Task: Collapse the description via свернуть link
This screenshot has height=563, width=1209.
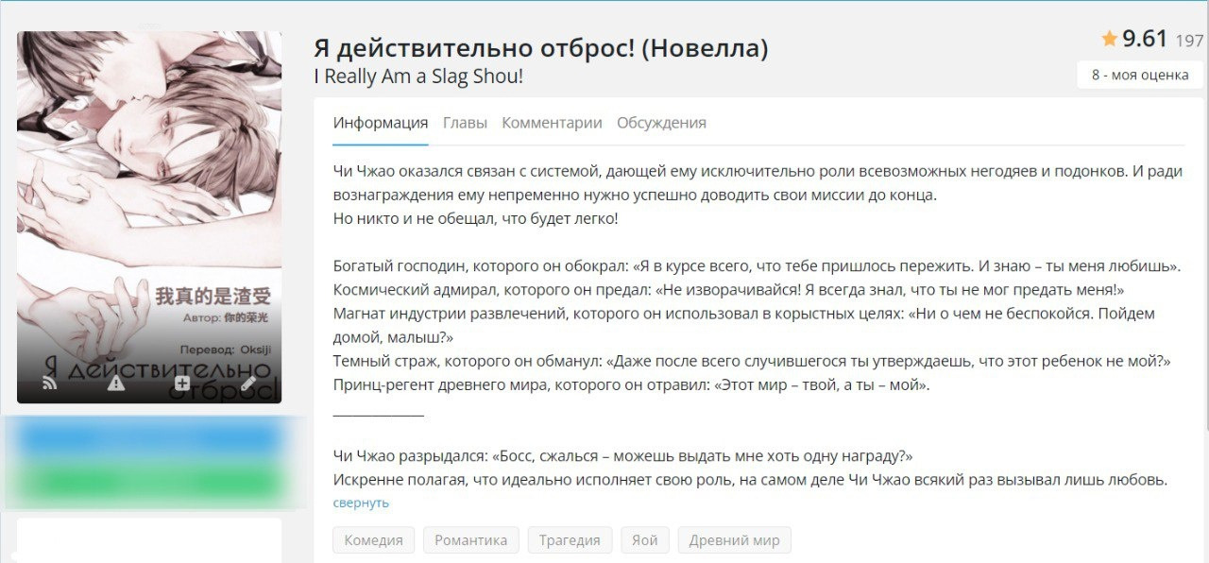Action: (361, 503)
